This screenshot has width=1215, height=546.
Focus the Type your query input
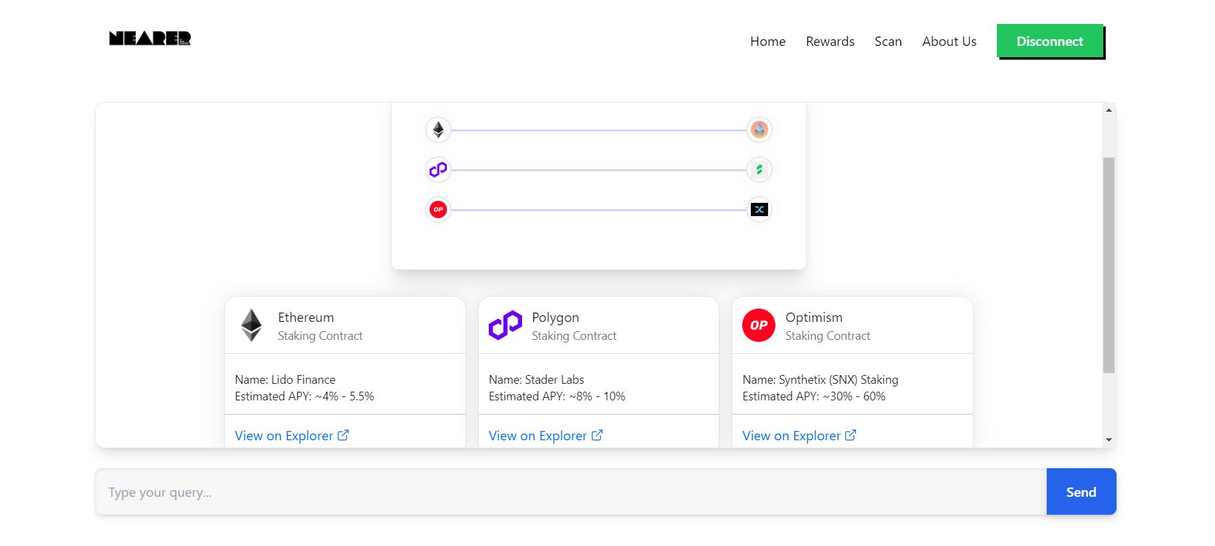[571, 491]
